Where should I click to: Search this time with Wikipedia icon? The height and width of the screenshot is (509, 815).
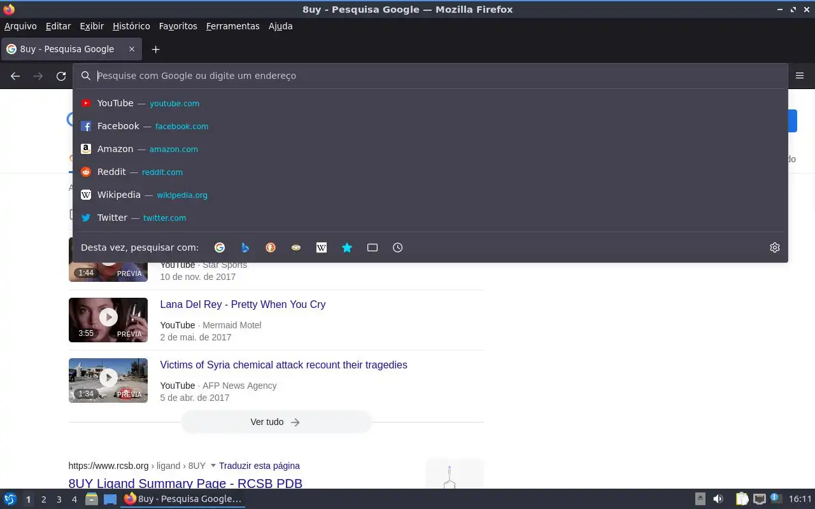(x=322, y=248)
